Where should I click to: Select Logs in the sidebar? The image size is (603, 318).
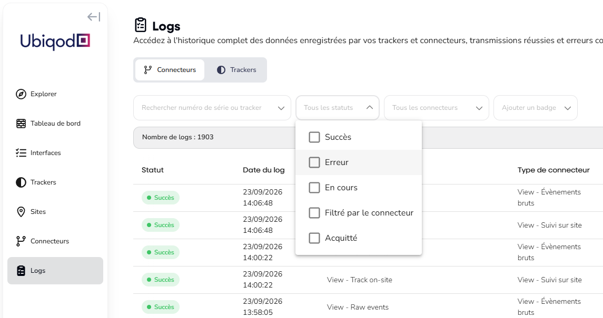coord(55,271)
